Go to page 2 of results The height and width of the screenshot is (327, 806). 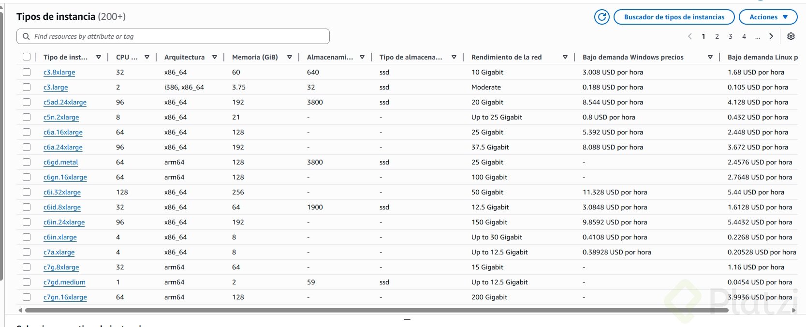tap(717, 36)
